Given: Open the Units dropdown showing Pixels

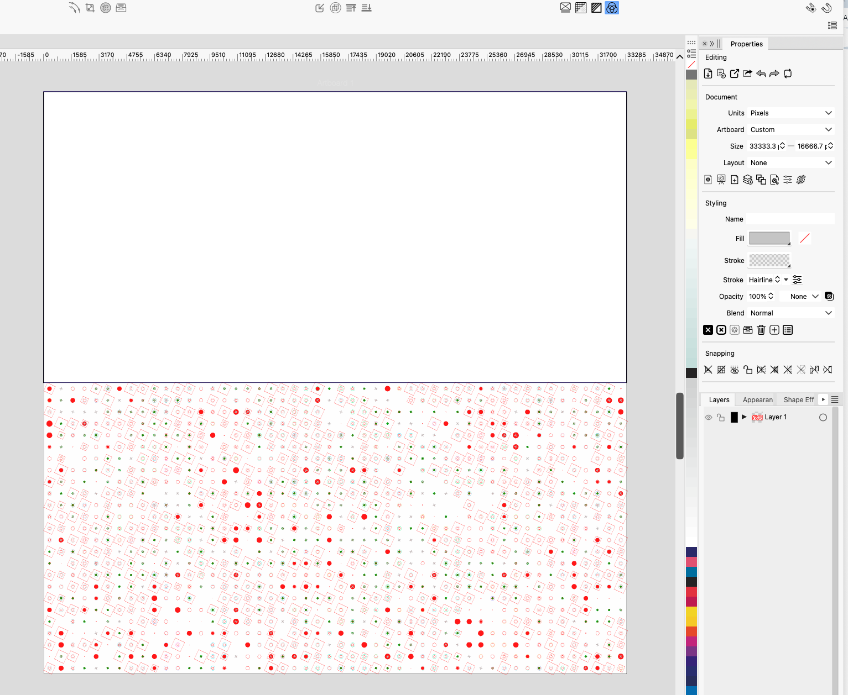Looking at the screenshot, I should point(790,113).
